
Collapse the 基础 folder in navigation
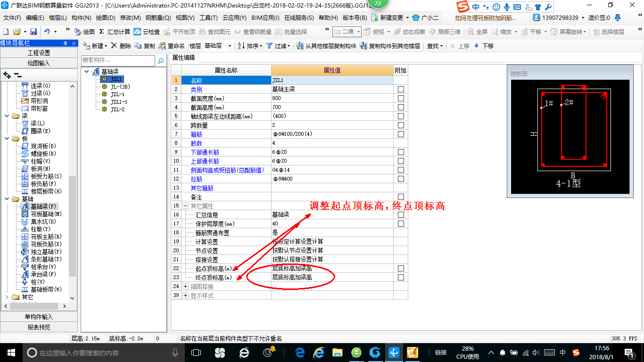(x=6, y=199)
